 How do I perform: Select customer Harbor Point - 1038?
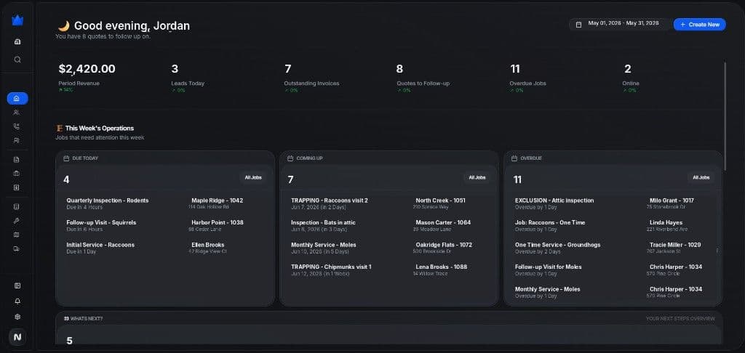click(217, 222)
